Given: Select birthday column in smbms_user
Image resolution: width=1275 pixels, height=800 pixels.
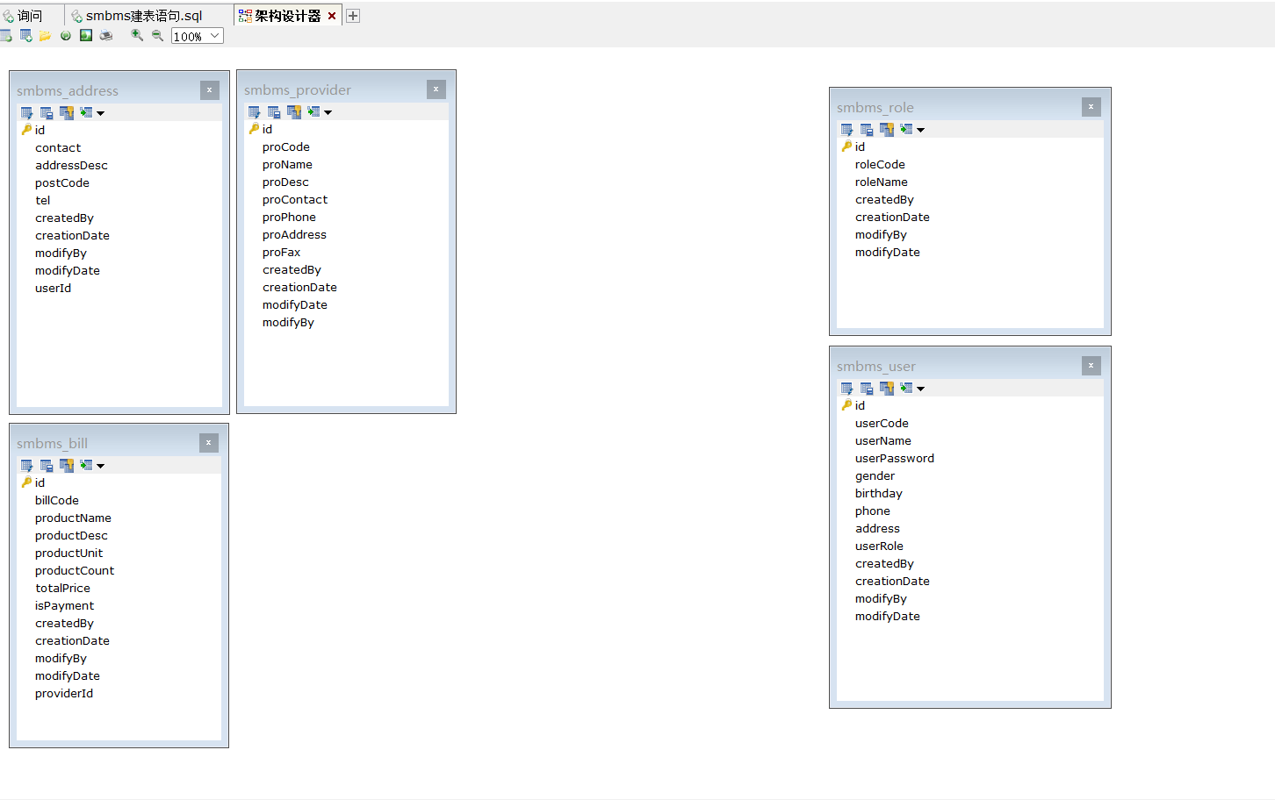Looking at the screenshot, I should (879, 493).
